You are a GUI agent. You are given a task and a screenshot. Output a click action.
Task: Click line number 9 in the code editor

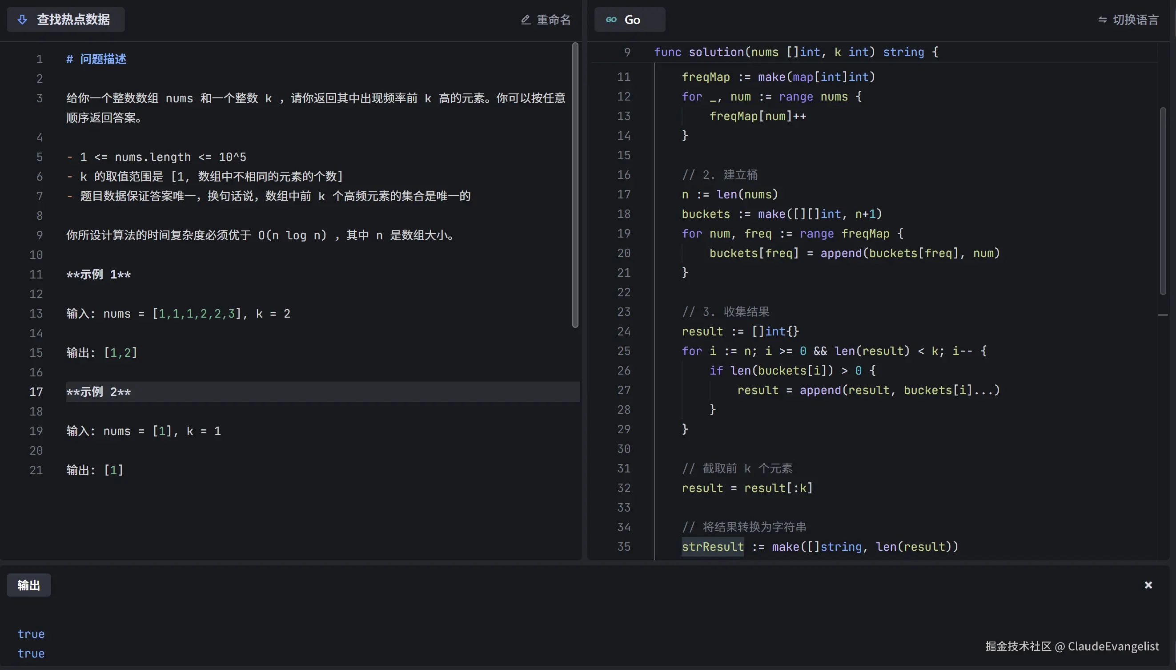tap(626, 52)
